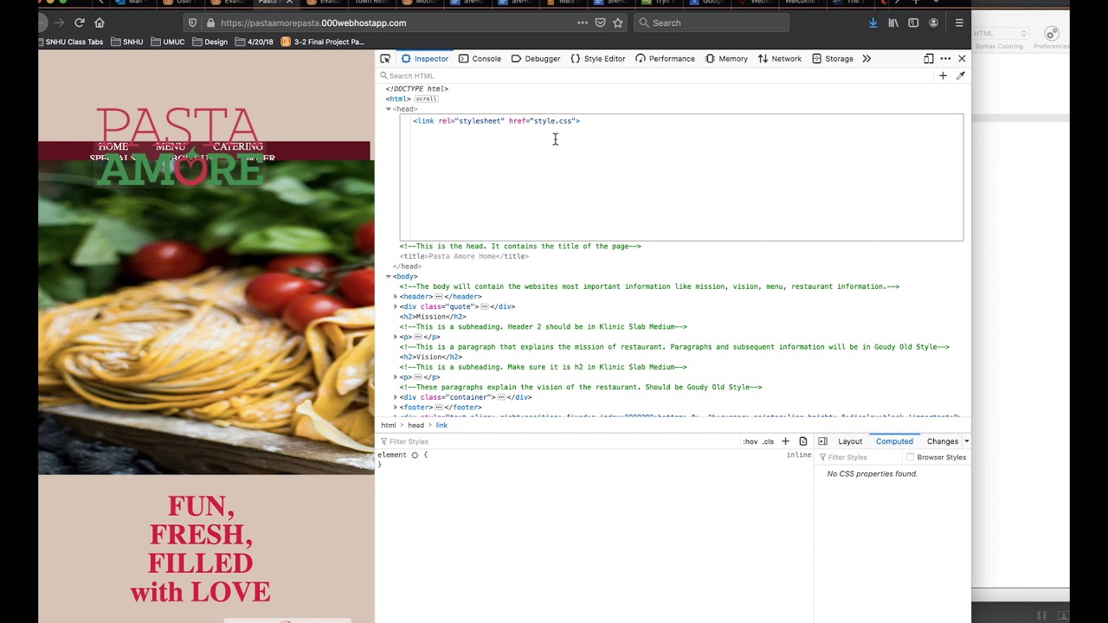Toggle the three-pane inspector sidebar icon
Viewport: 1108px width, 623px height.
pos(822,441)
